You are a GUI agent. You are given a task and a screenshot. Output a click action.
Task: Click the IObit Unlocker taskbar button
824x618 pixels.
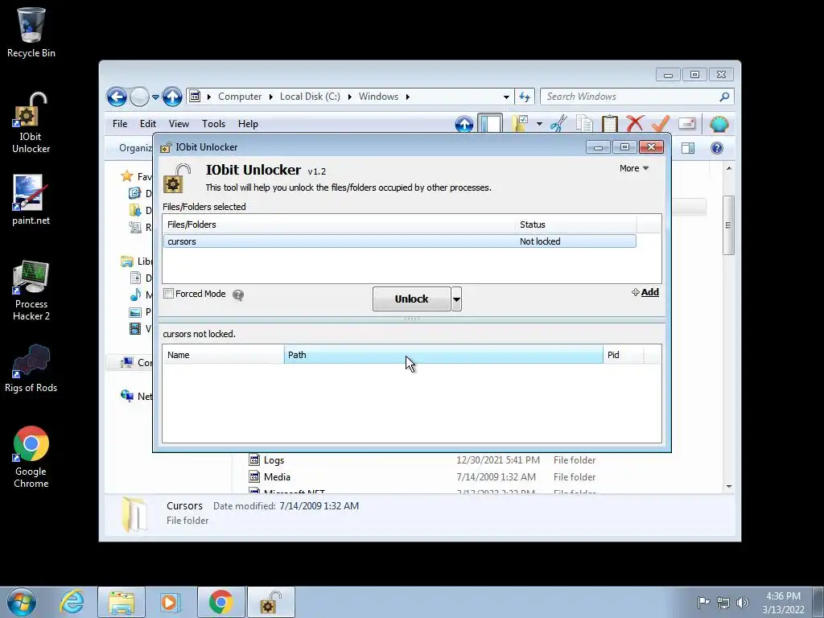tap(270, 602)
